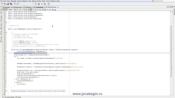Click the Shift Line Left icon
This screenshot has width=175, height=98.
(x=43, y=10)
